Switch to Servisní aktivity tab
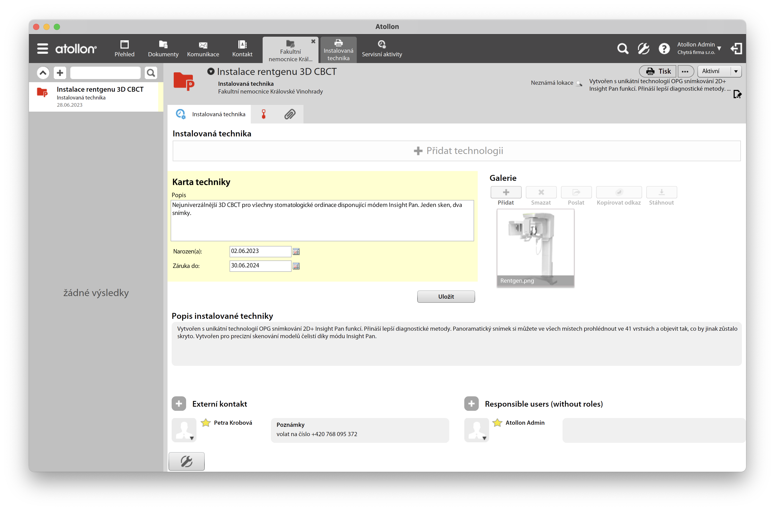Viewport: 775px width, 510px height. coord(382,49)
